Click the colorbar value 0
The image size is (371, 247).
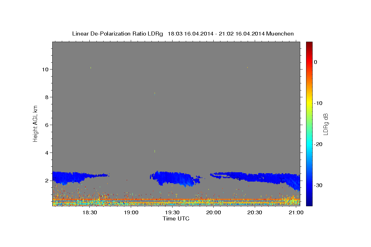pos(316,62)
